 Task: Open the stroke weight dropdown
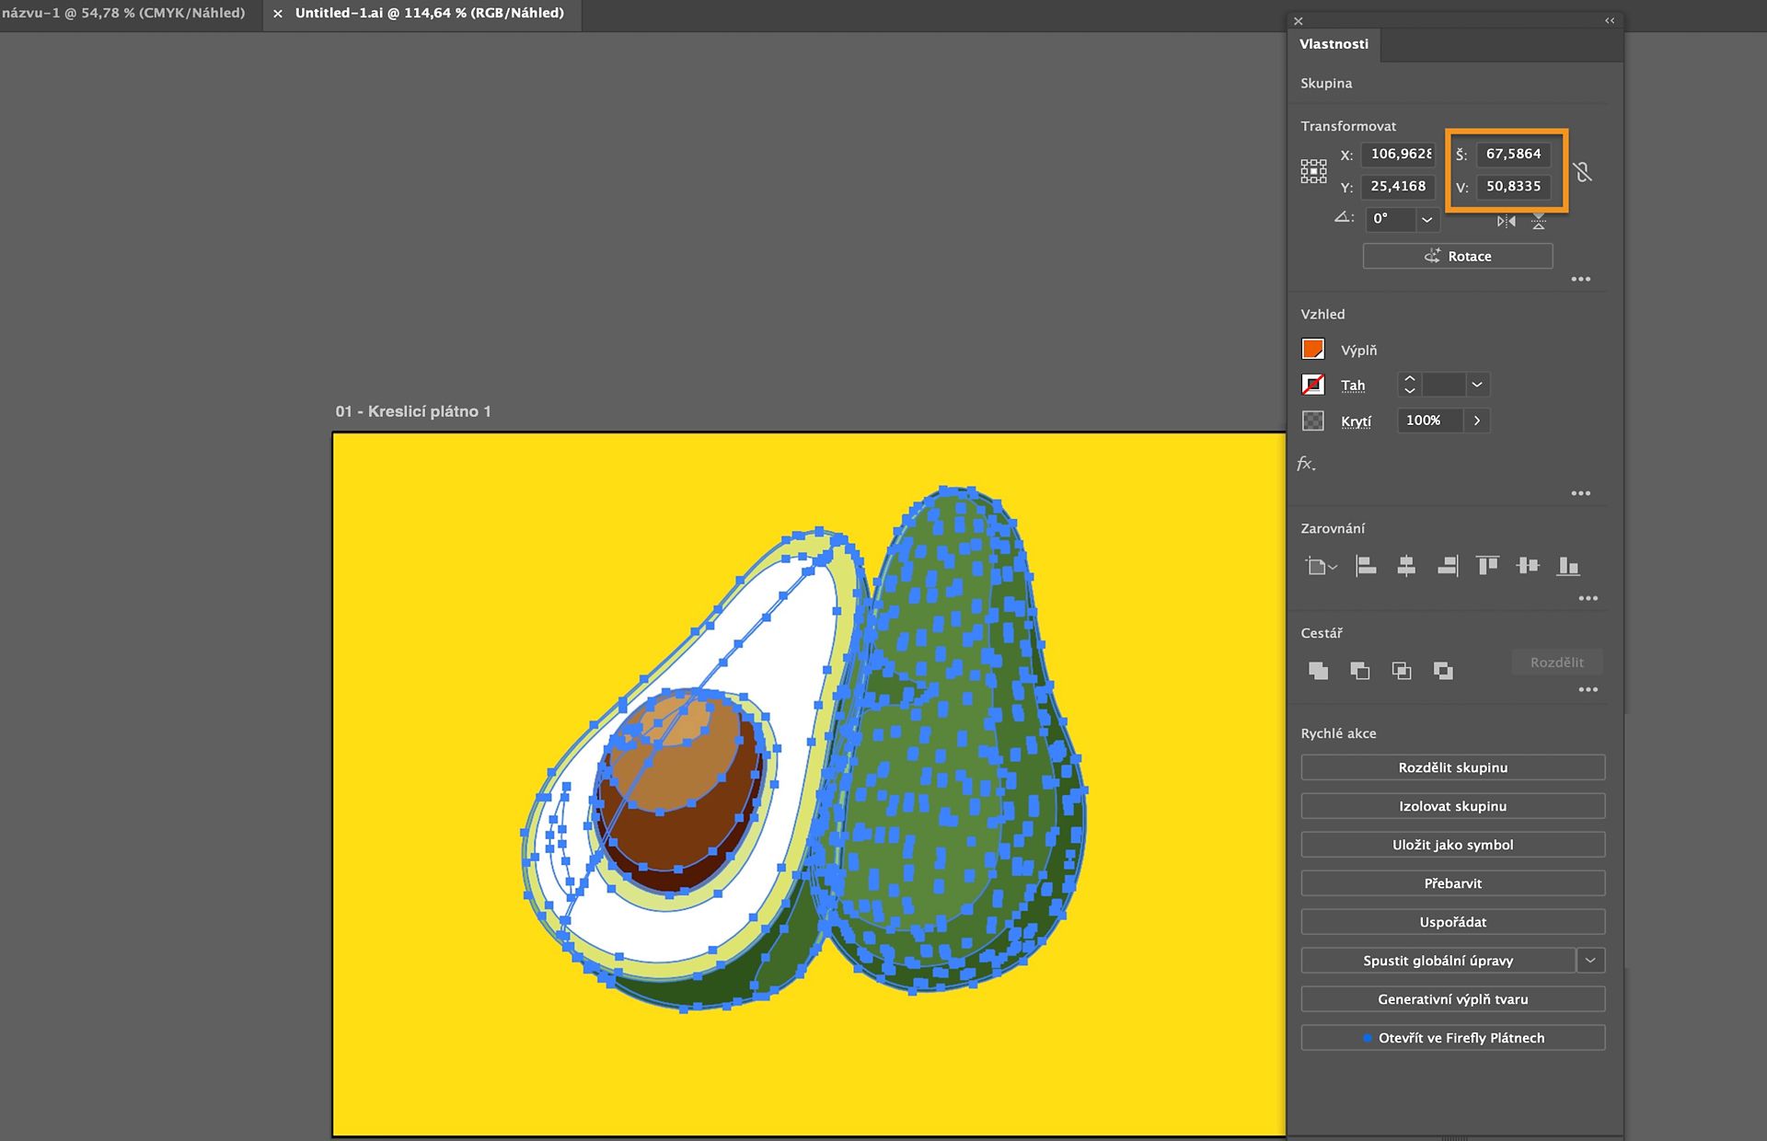tap(1477, 385)
